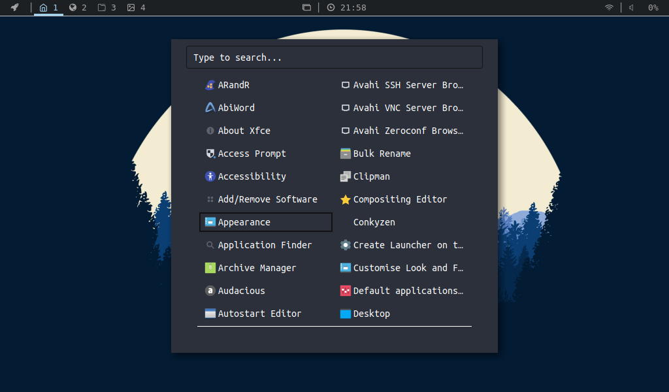Image resolution: width=669 pixels, height=392 pixels.
Task: Switch to workspace 3 folder tab
Action: click(106, 8)
